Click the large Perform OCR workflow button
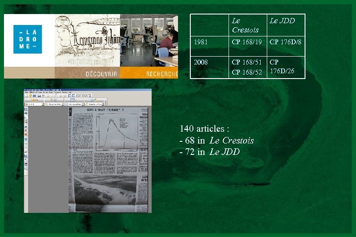Viewport: 356px width, 237px height. 74,100
